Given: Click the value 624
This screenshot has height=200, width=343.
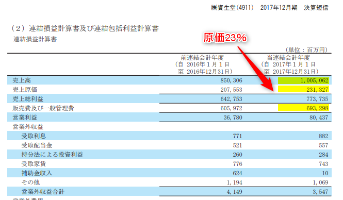Looking at the screenshot, I should [x=237, y=173].
